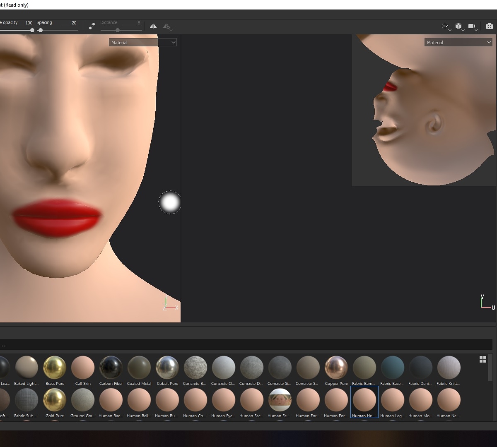497x447 pixels.
Task: Open the symmetry settings icon
Action: pos(167,27)
